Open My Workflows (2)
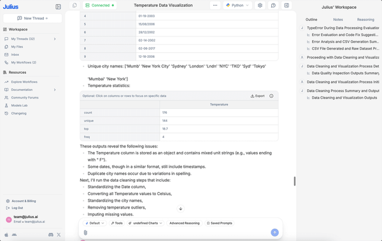382x241 pixels. click(x=24, y=62)
